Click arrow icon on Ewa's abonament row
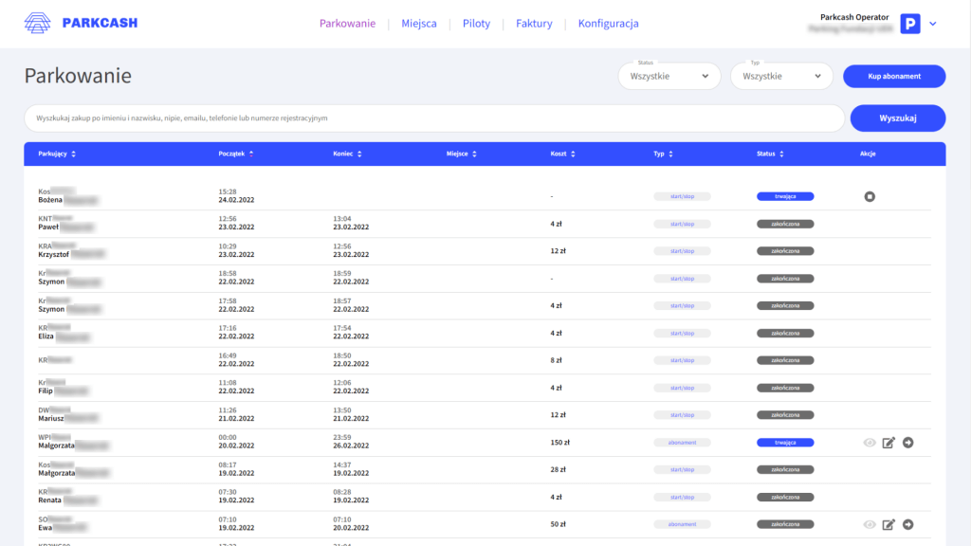This screenshot has height=546, width=971. (908, 524)
